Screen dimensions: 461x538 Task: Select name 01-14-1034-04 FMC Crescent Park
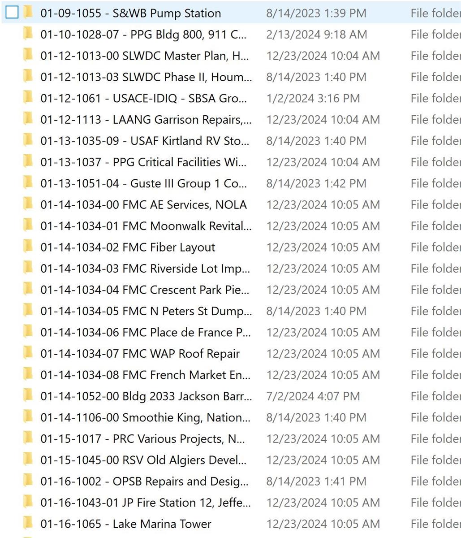145,290
